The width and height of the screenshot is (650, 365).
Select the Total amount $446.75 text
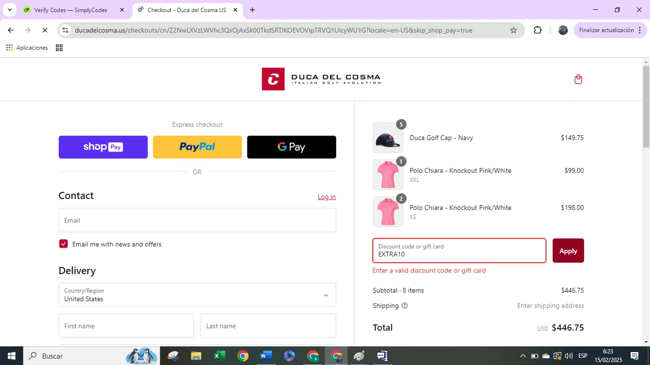tap(568, 328)
